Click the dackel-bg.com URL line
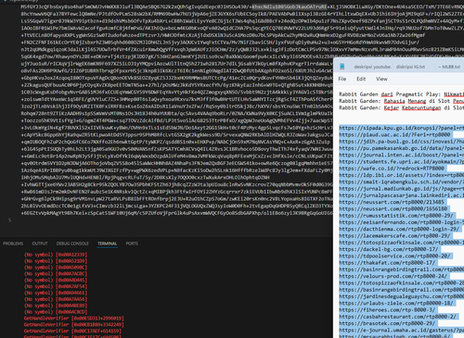This screenshot has width=464, height=338. point(388,249)
